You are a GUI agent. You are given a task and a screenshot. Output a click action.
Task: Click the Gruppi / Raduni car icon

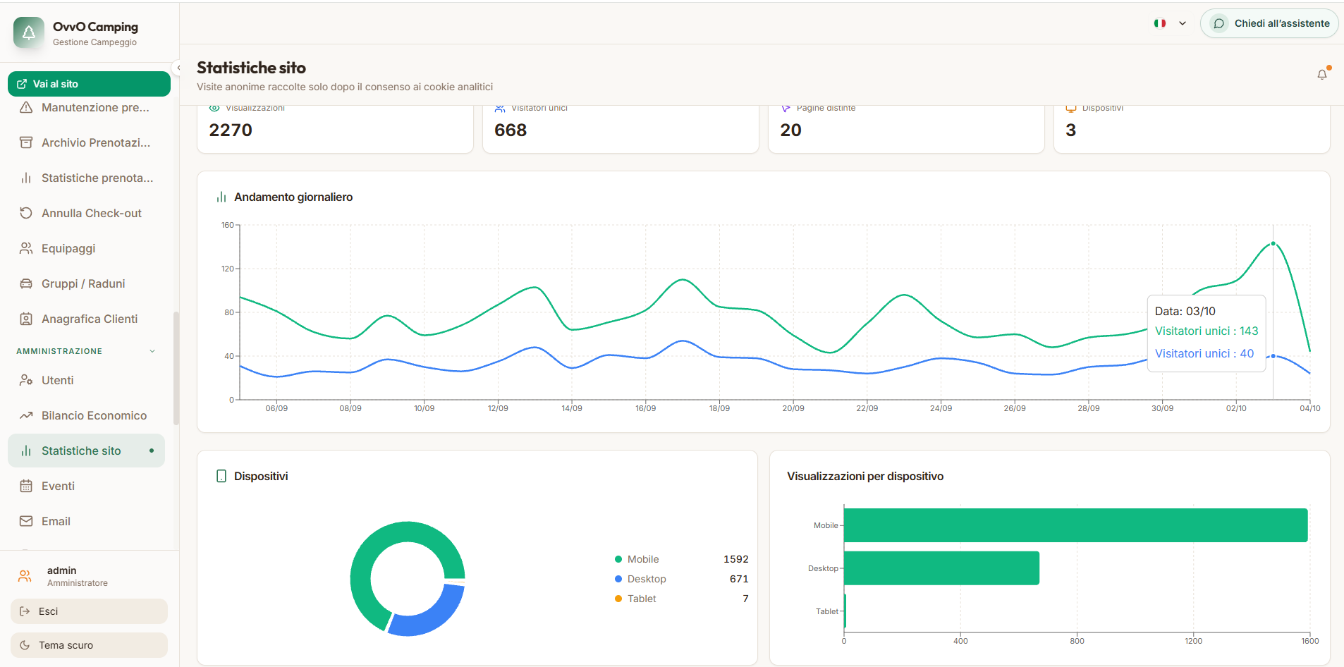(26, 283)
